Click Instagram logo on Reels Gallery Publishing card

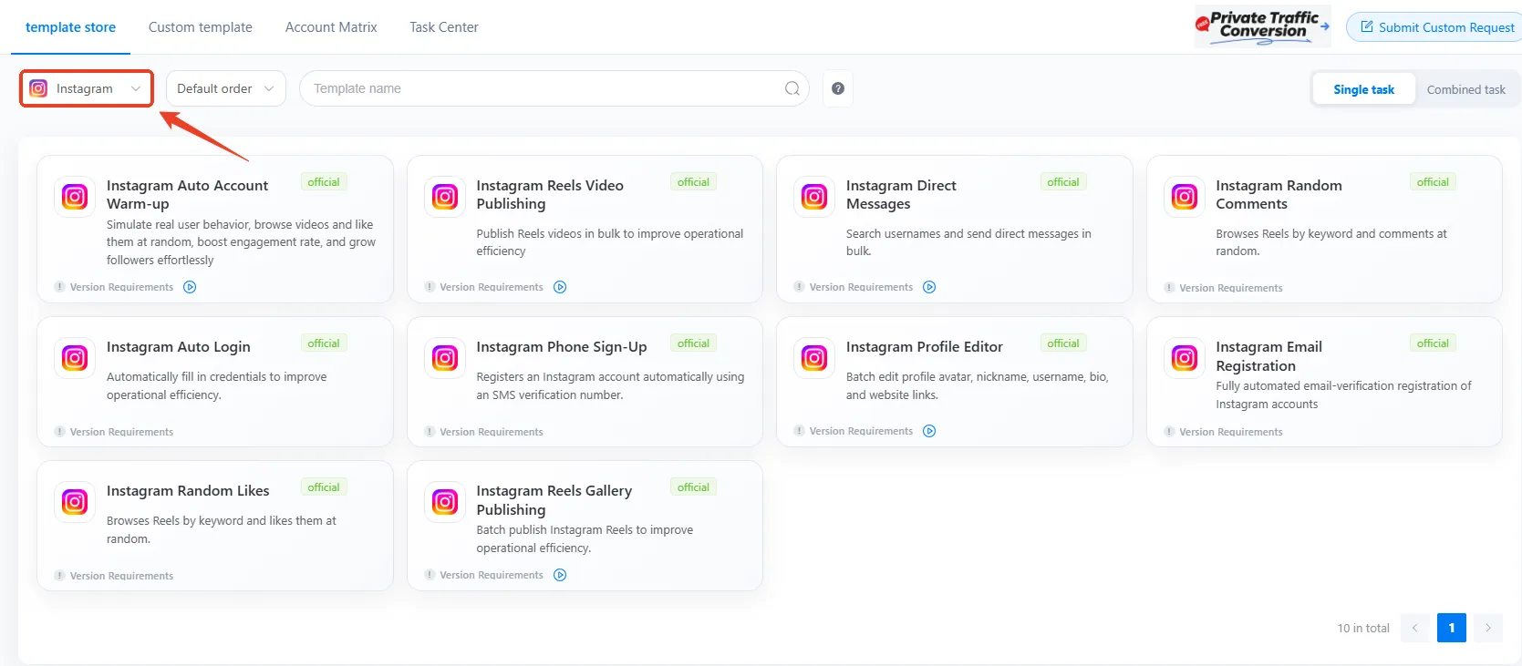click(445, 502)
